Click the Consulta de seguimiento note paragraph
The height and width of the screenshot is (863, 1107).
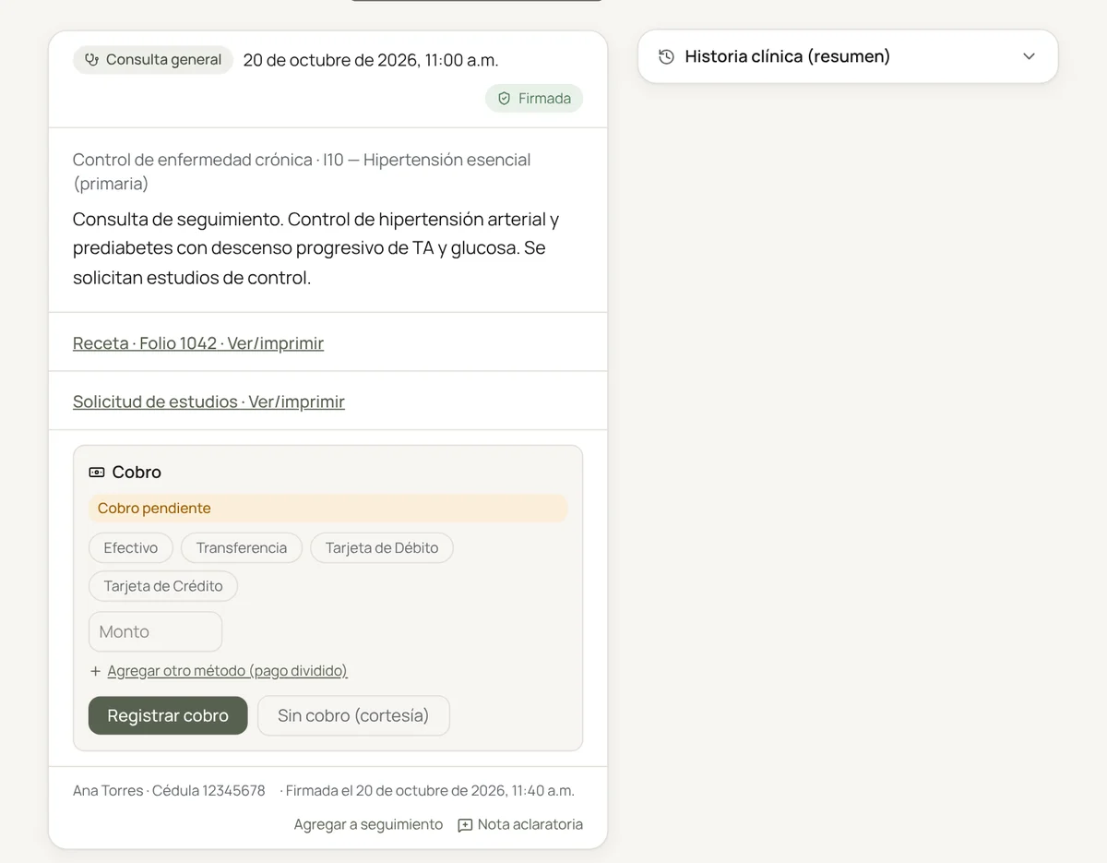[316, 248]
